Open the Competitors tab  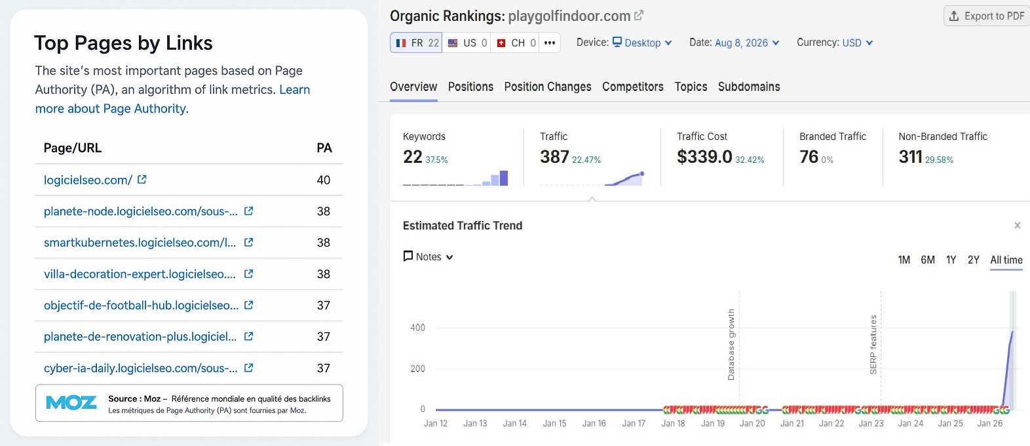point(633,87)
